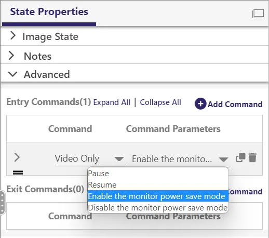The width and height of the screenshot is (269, 238).
Task: Click the Collapse All link
Action: click(160, 102)
